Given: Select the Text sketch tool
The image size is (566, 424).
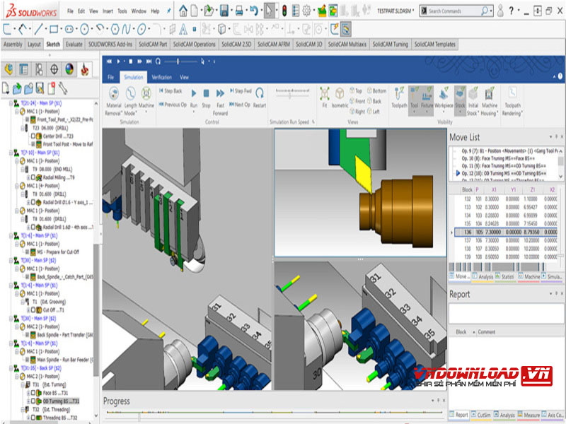Looking at the screenshot, I should click(183, 29).
